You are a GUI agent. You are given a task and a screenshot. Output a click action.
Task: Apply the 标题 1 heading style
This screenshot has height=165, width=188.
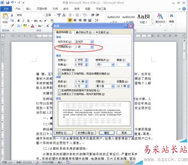144,19
